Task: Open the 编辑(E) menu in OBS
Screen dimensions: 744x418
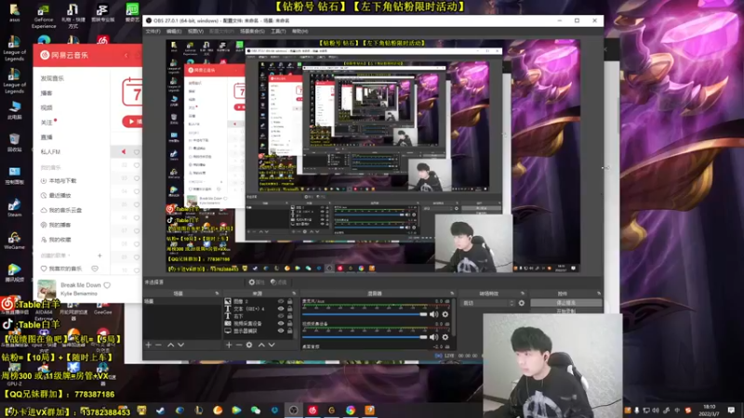Action: [174, 32]
